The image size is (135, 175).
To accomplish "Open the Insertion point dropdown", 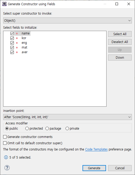I will coord(67,117).
